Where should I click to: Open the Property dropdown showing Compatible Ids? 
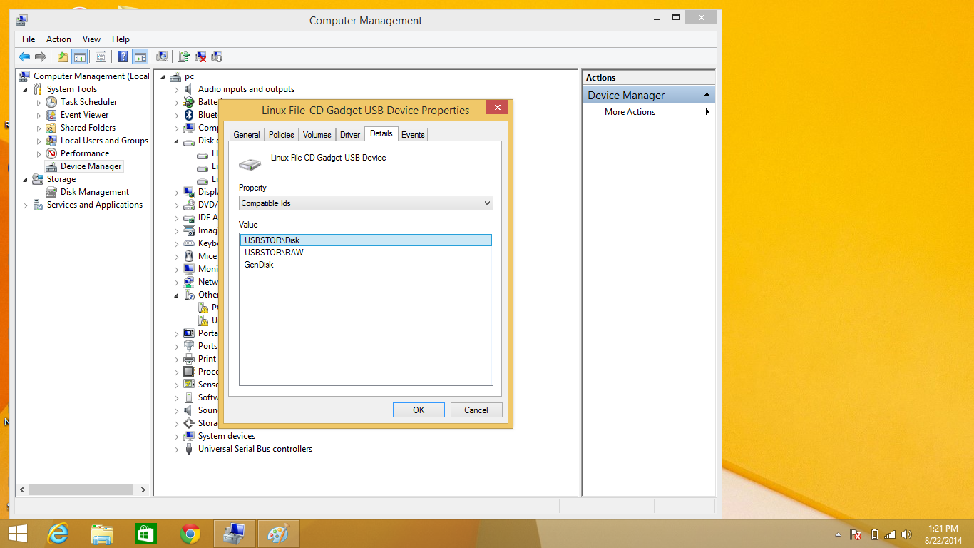pos(366,203)
